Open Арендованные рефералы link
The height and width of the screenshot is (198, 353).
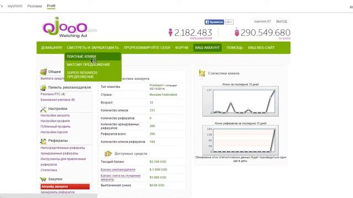coord(60,153)
